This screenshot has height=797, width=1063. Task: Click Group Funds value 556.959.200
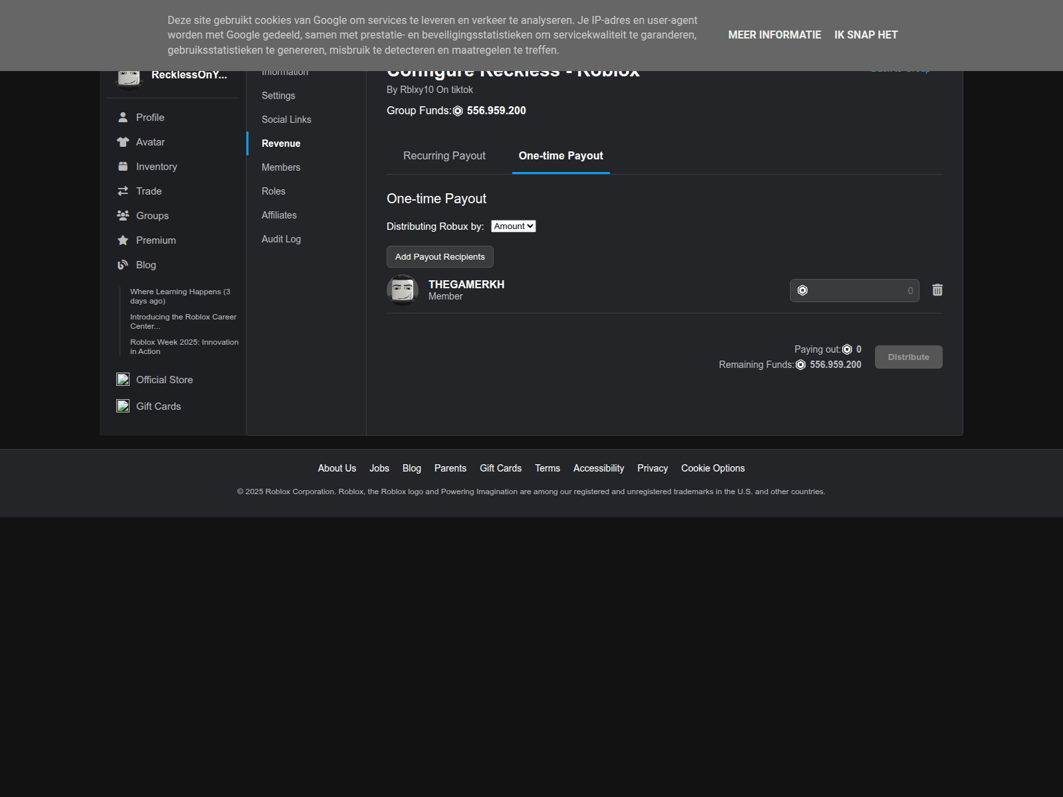(496, 111)
